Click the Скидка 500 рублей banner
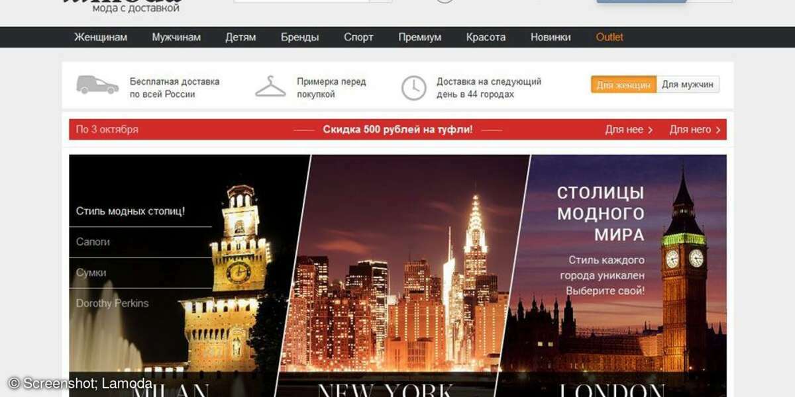 [x=397, y=130]
